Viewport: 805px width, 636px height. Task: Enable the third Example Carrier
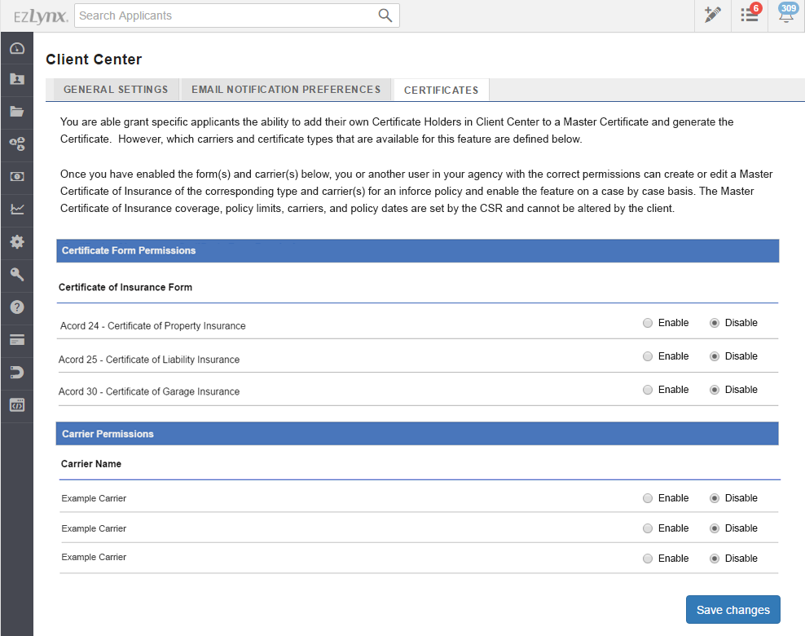pos(648,559)
